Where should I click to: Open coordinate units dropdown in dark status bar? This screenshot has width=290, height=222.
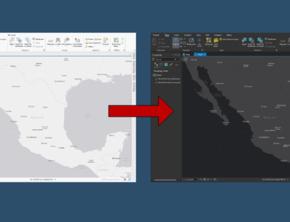pos(288,180)
